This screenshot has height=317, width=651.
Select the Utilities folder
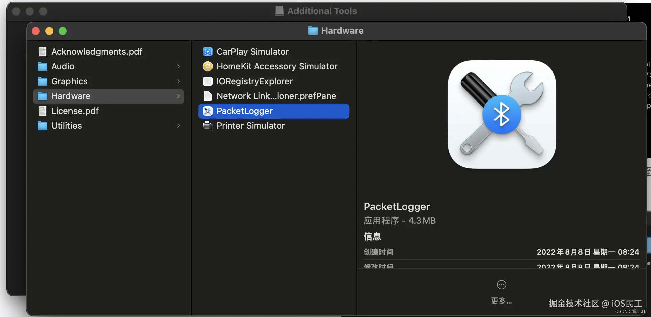click(x=66, y=126)
